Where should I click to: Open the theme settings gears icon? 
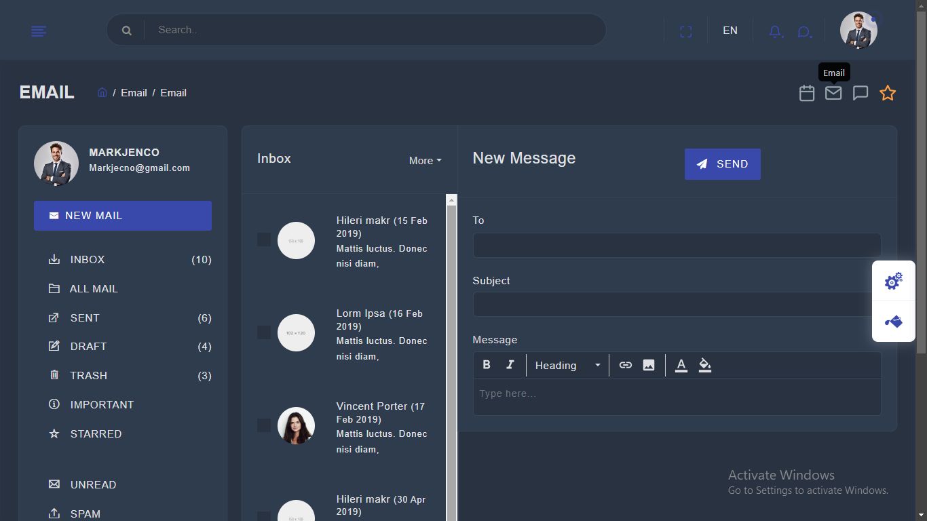pyautogui.click(x=894, y=281)
